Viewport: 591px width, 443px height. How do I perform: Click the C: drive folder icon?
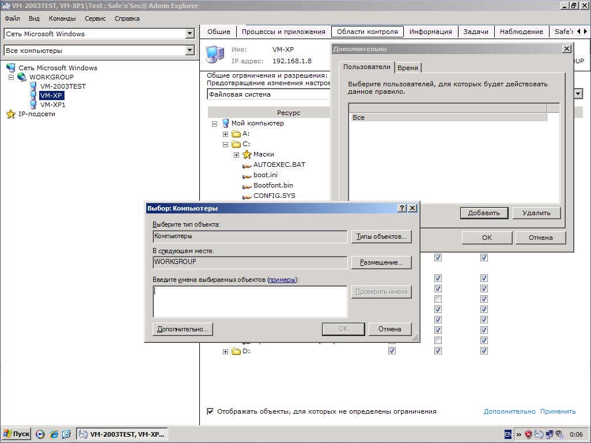pos(236,144)
